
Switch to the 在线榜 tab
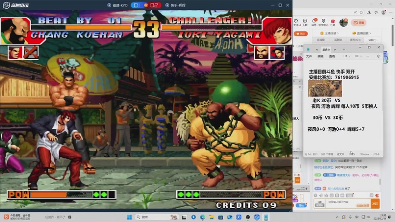pyautogui.click(x=320, y=40)
